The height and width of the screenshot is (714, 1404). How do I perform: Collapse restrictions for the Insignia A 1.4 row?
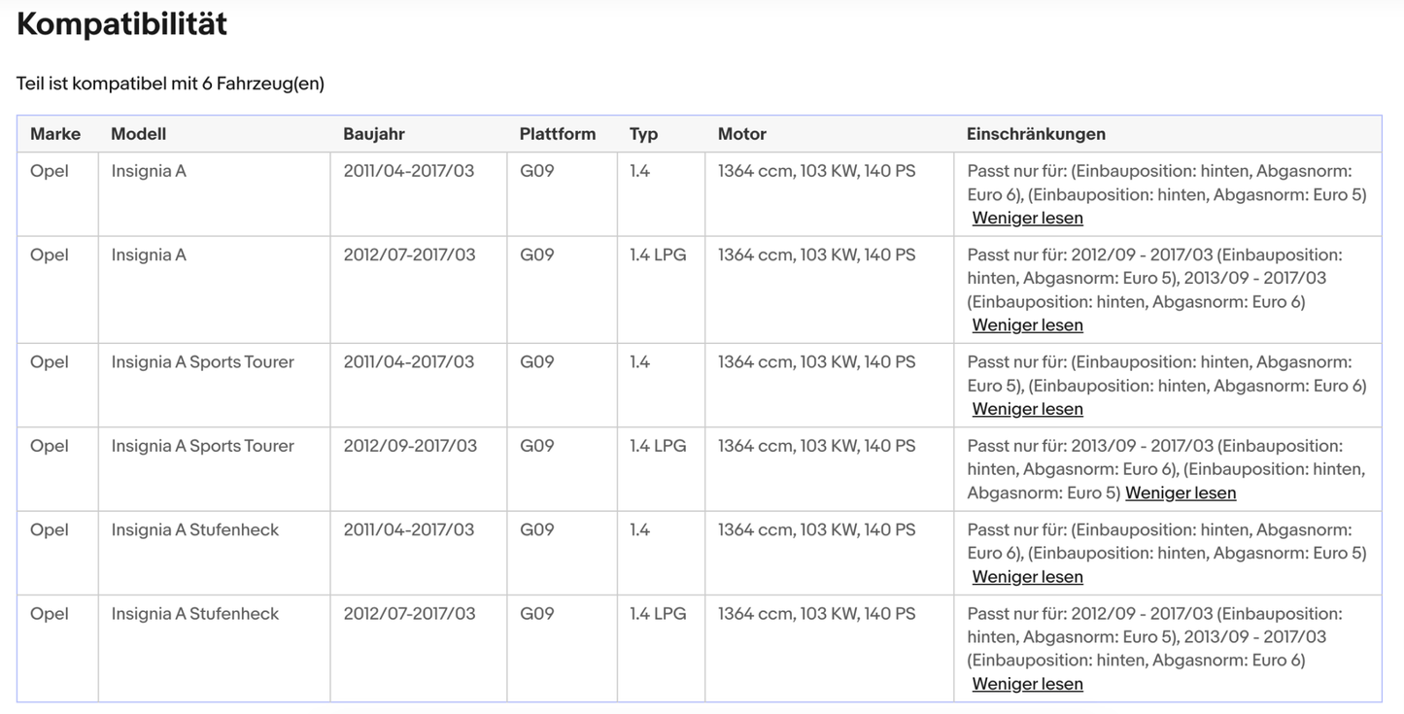point(1027,218)
